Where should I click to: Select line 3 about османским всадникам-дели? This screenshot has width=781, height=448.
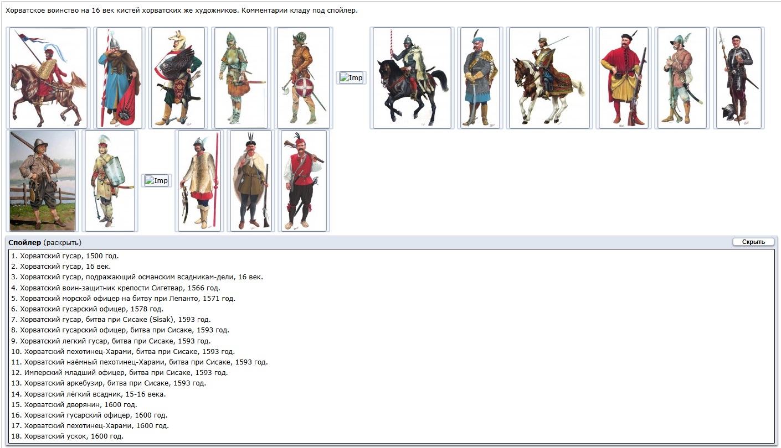137,277
